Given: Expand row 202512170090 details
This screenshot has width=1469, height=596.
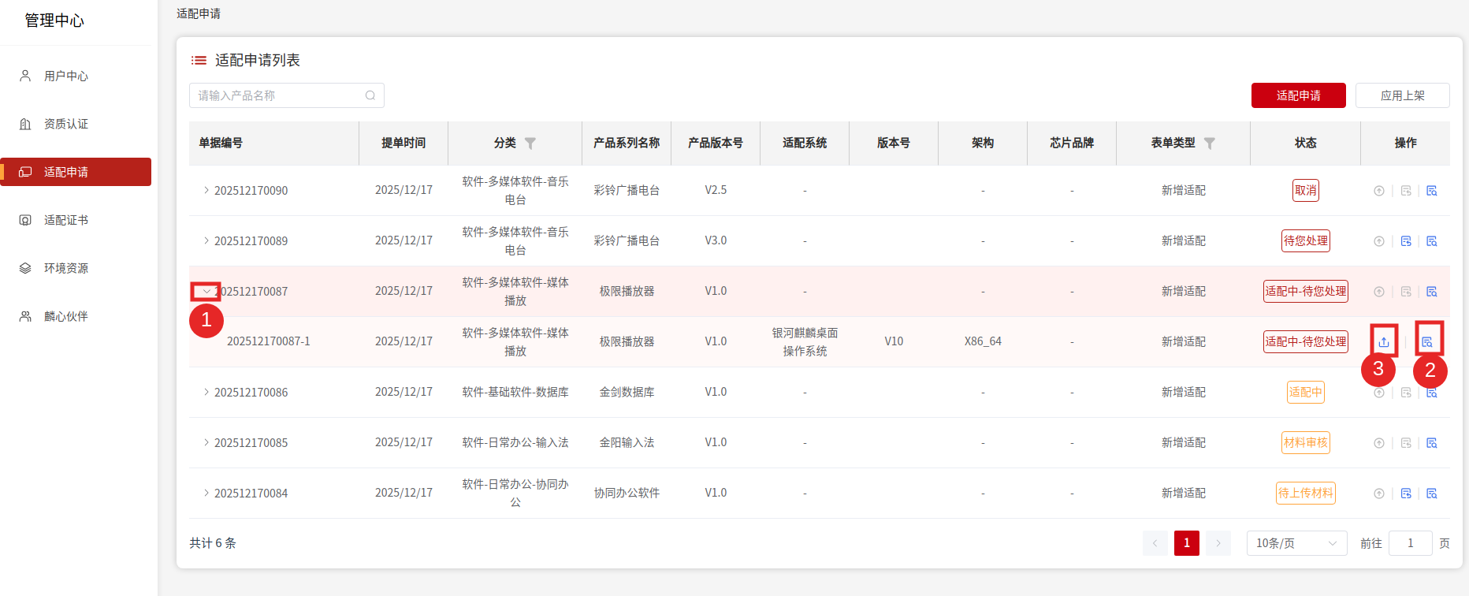Looking at the screenshot, I should point(206,191).
